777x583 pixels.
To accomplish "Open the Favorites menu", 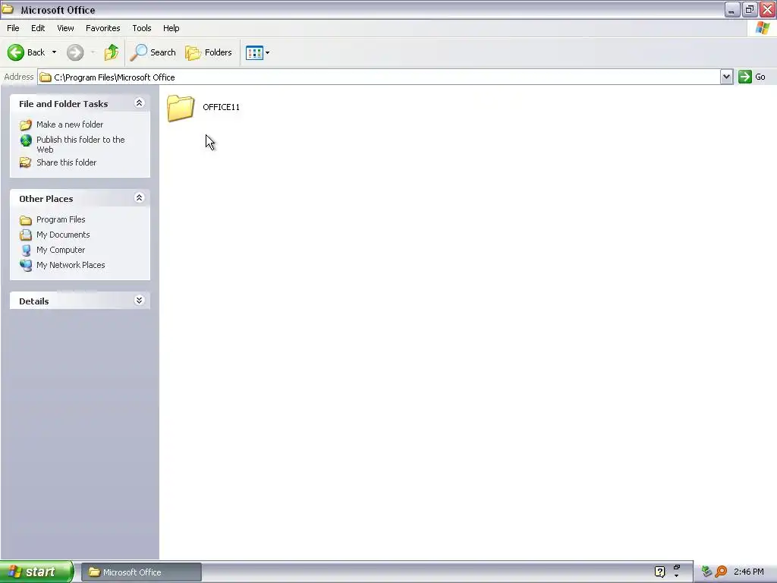I will tap(102, 28).
